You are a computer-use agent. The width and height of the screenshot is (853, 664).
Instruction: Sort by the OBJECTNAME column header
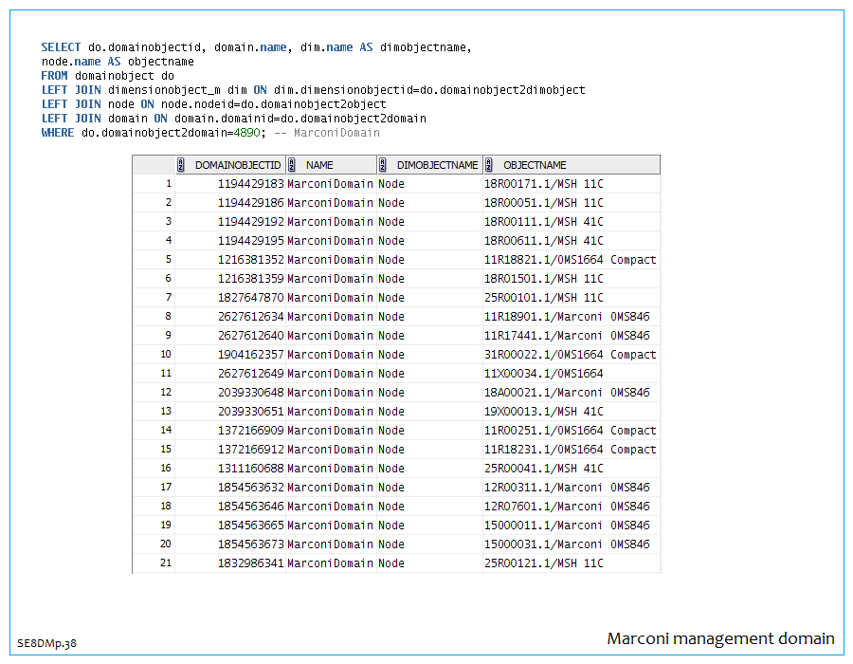point(535,165)
